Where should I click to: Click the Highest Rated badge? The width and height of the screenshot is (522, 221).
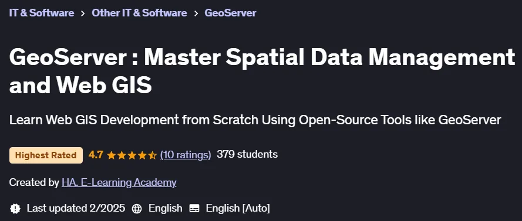click(46, 155)
